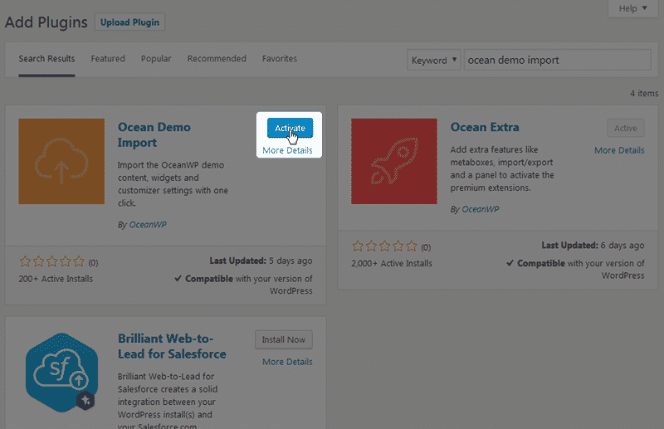Viewport: 664px width, 429px height.
Task: Open Brilliant Web-to-Lead for Salesforce title link
Action: (x=172, y=346)
